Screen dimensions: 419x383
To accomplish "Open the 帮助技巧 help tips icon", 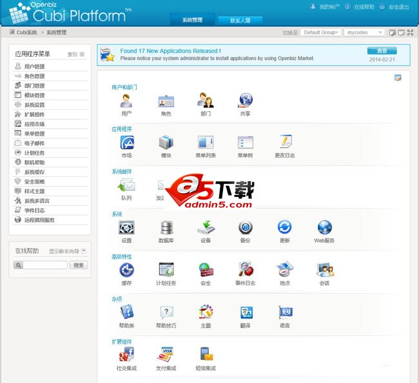I will (x=166, y=313).
